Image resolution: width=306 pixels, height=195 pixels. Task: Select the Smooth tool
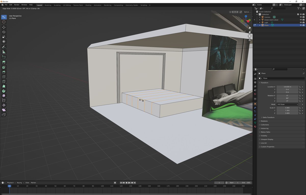[x=4, y=96]
